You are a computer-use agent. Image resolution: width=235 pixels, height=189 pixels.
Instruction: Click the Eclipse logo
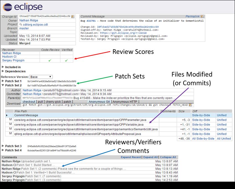point(23,7)
